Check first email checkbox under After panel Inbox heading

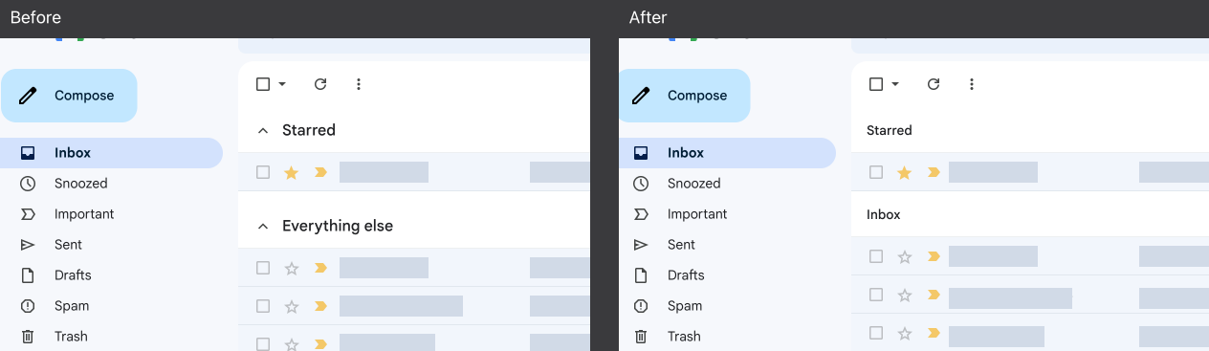[876, 256]
